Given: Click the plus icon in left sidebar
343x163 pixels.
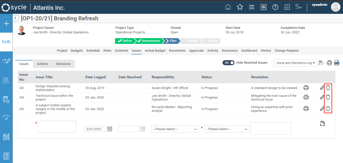Looking at the screenshot, I should coord(6,24).
